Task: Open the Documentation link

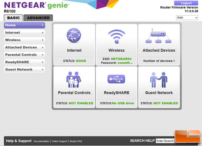Action: point(41,141)
